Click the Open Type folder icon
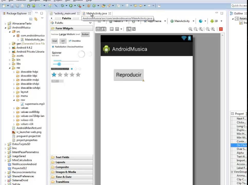 (x=103, y=6)
